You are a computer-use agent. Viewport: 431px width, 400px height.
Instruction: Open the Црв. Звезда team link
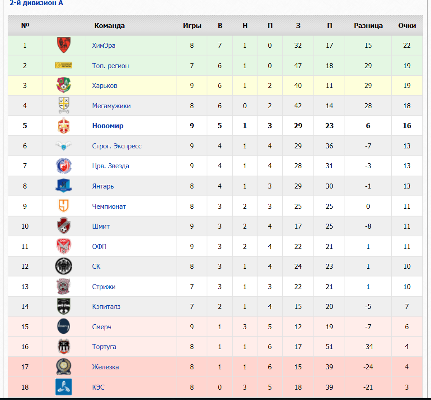pyautogui.click(x=111, y=166)
